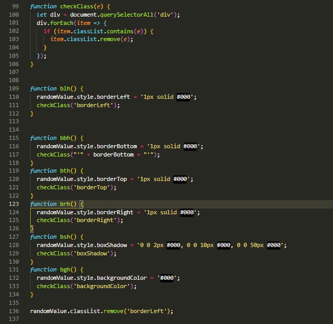Screen dimensions: 333x324
Task: Click 'backgroundColor' string on line 133
Action: click(102, 287)
